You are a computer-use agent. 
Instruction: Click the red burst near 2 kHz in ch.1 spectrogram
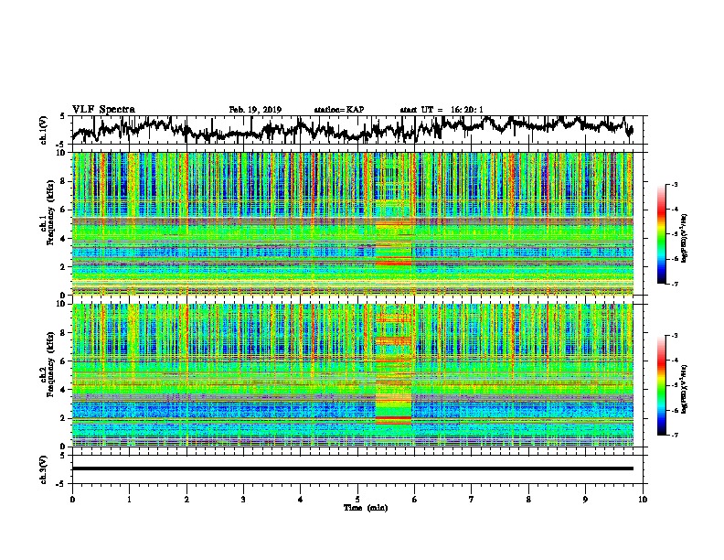pyautogui.click(x=393, y=263)
